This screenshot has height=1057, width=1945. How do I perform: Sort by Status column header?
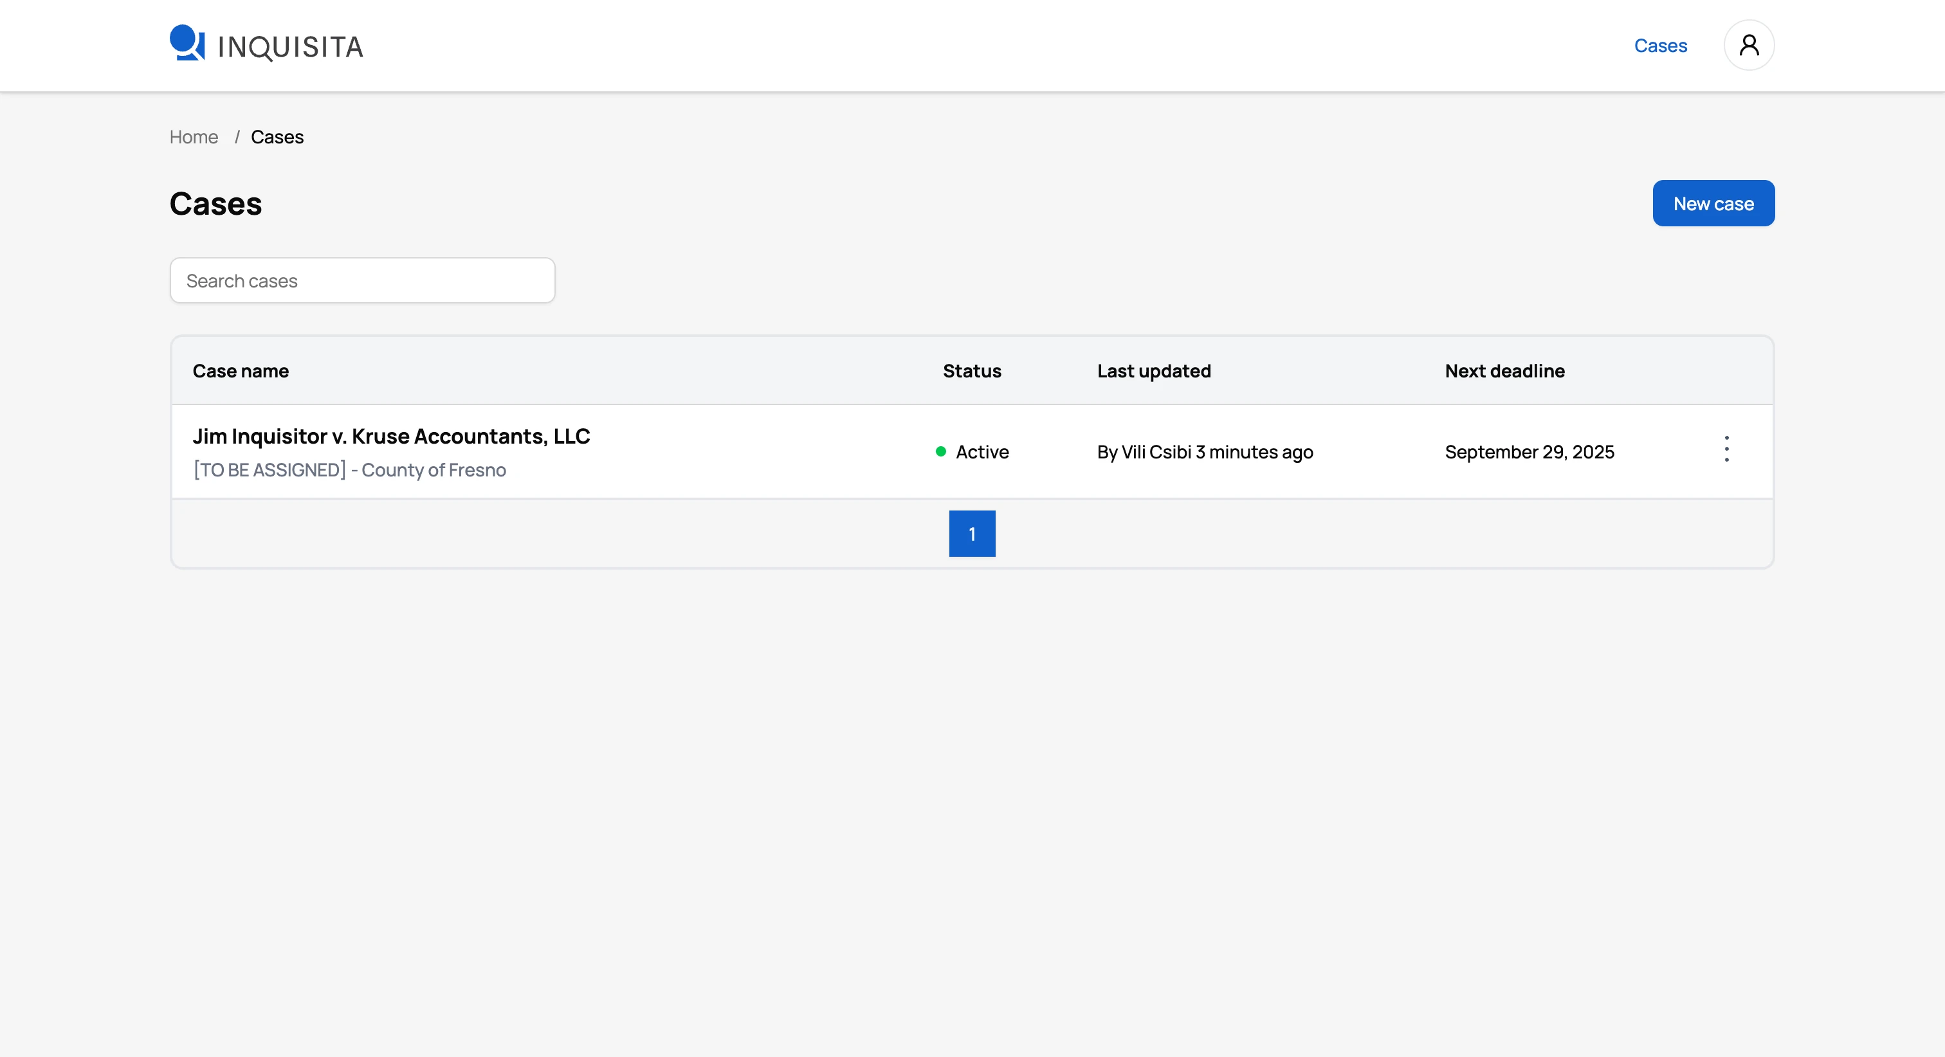971,371
